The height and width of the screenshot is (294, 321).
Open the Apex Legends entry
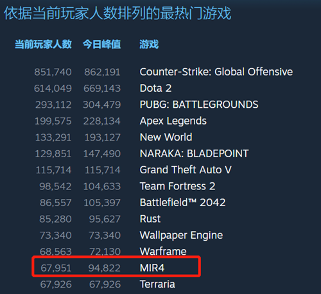pyautogui.click(x=173, y=121)
